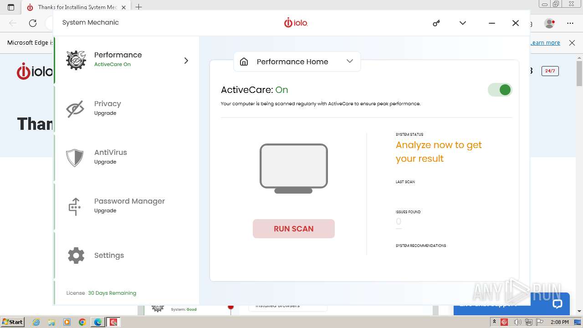Show hidden system tray icons
The image size is (583, 328).
494,322
